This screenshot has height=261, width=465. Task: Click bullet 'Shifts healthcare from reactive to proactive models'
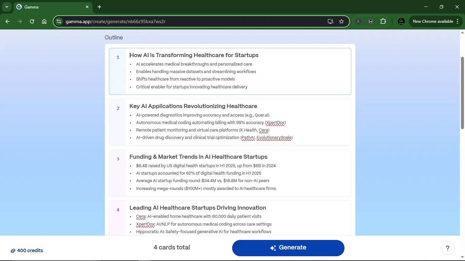(186, 79)
